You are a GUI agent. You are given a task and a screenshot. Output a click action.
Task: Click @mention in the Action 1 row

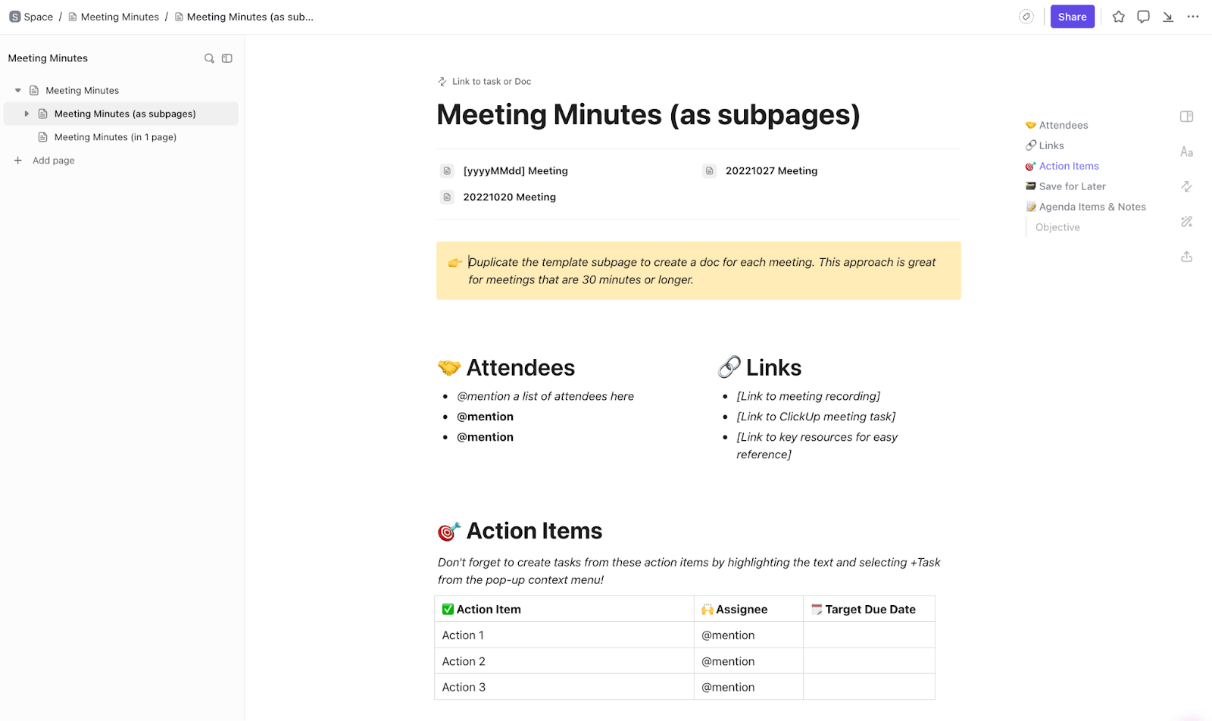(x=728, y=635)
